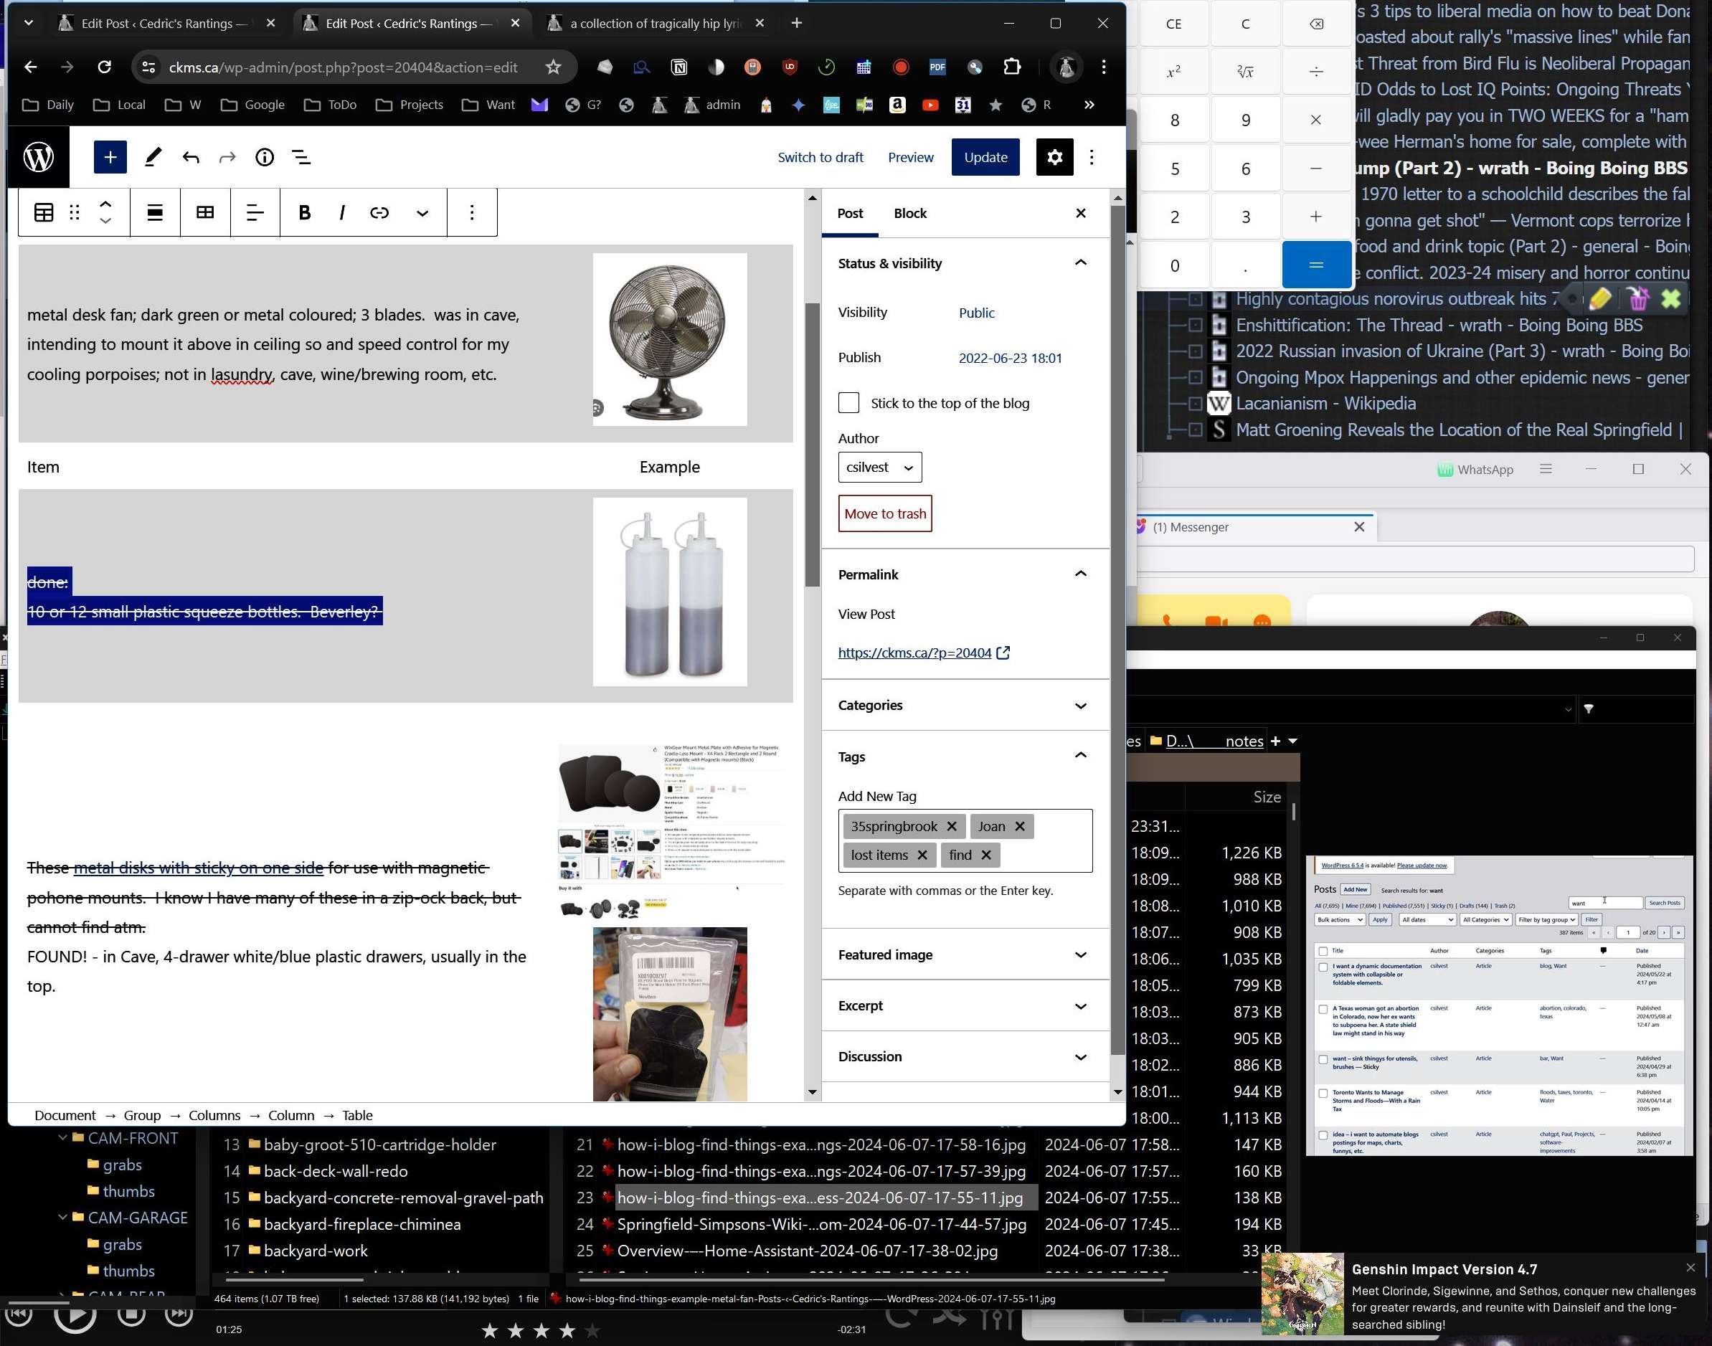Screen dimensions: 1712x1346
Task: Apply Bold formatting to selected text
Action: pyautogui.click(x=305, y=212)
